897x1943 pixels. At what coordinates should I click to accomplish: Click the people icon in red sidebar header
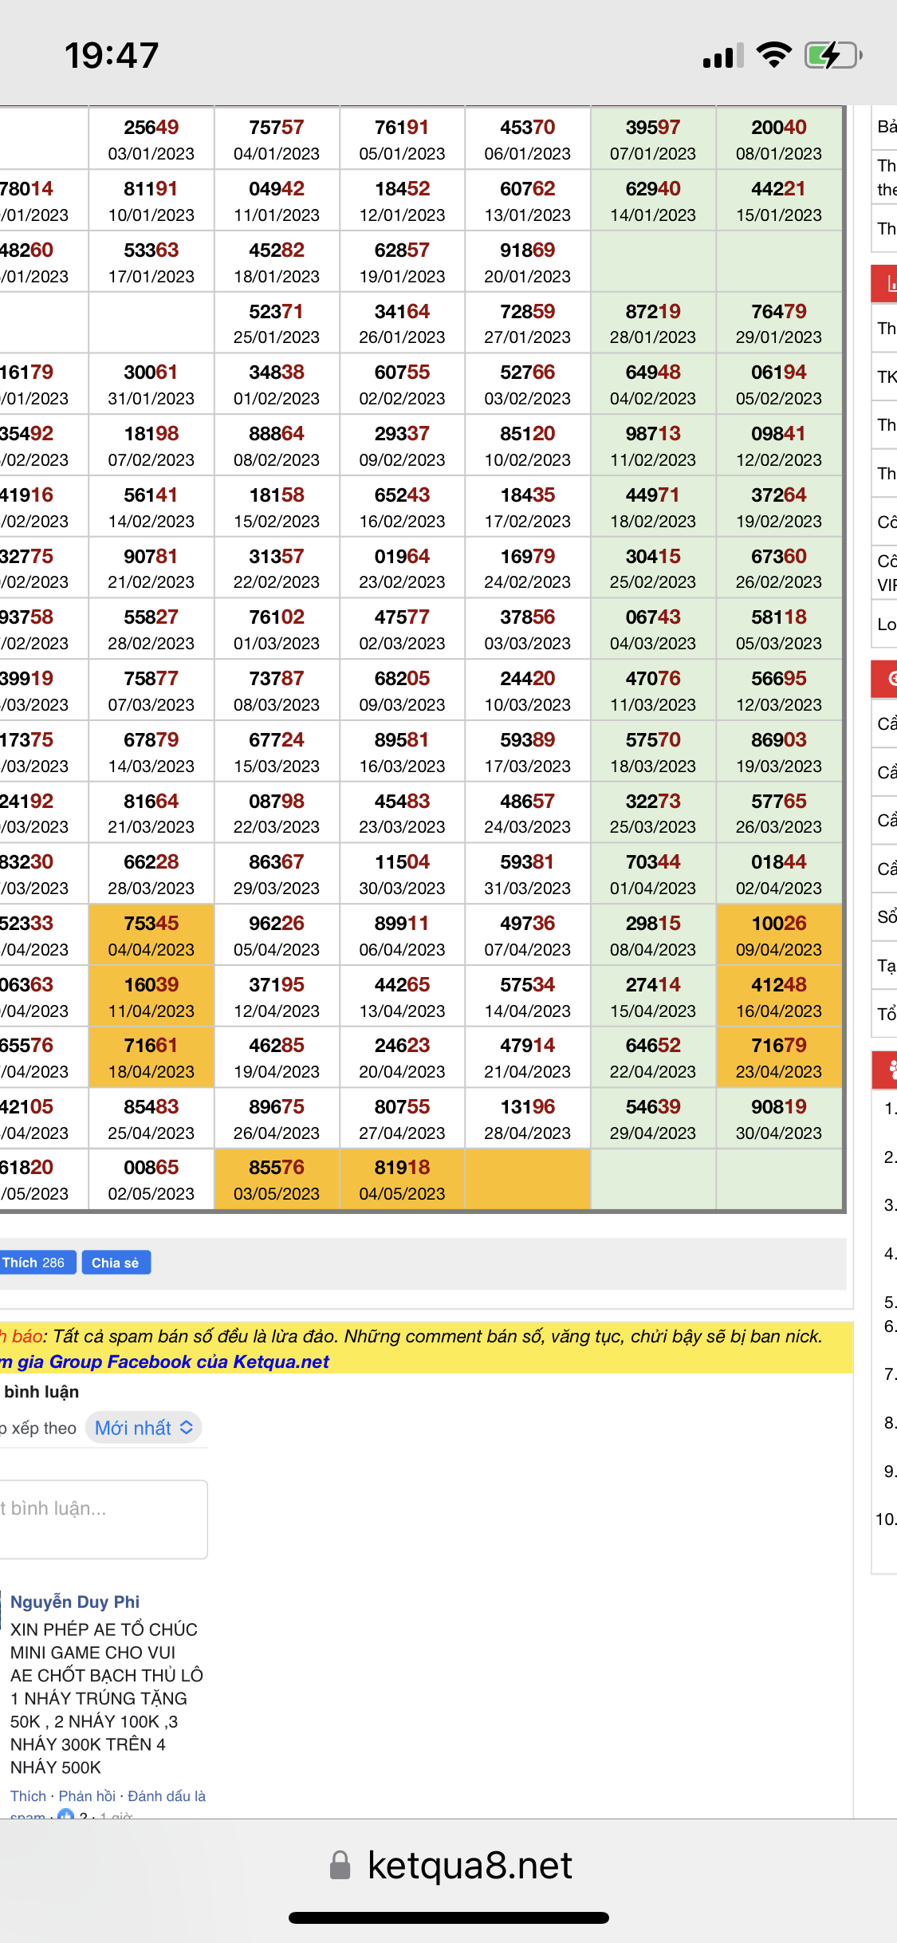pyautogui.click(x=888, y=1069)
